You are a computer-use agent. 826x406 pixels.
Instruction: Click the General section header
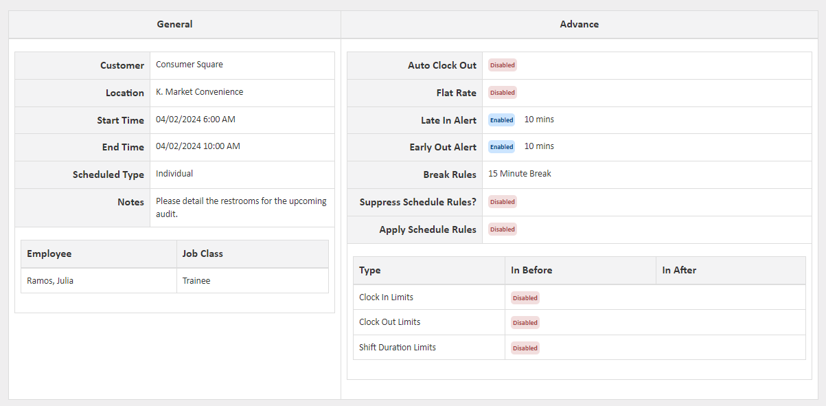click(174, 24)
